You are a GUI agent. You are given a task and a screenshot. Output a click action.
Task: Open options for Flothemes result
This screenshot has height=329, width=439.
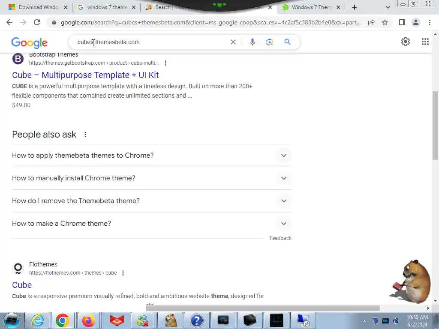pos(123,273)
